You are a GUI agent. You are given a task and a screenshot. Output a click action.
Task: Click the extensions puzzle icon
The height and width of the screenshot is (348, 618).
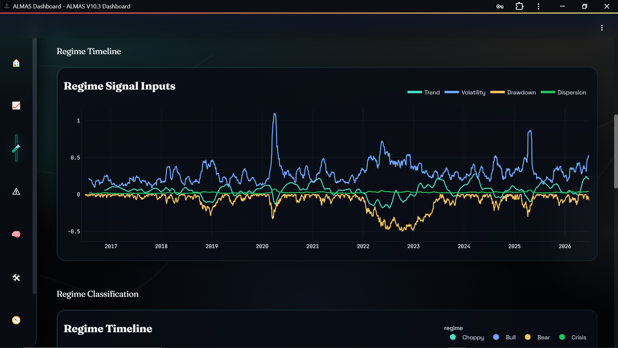tap(519, 6)
